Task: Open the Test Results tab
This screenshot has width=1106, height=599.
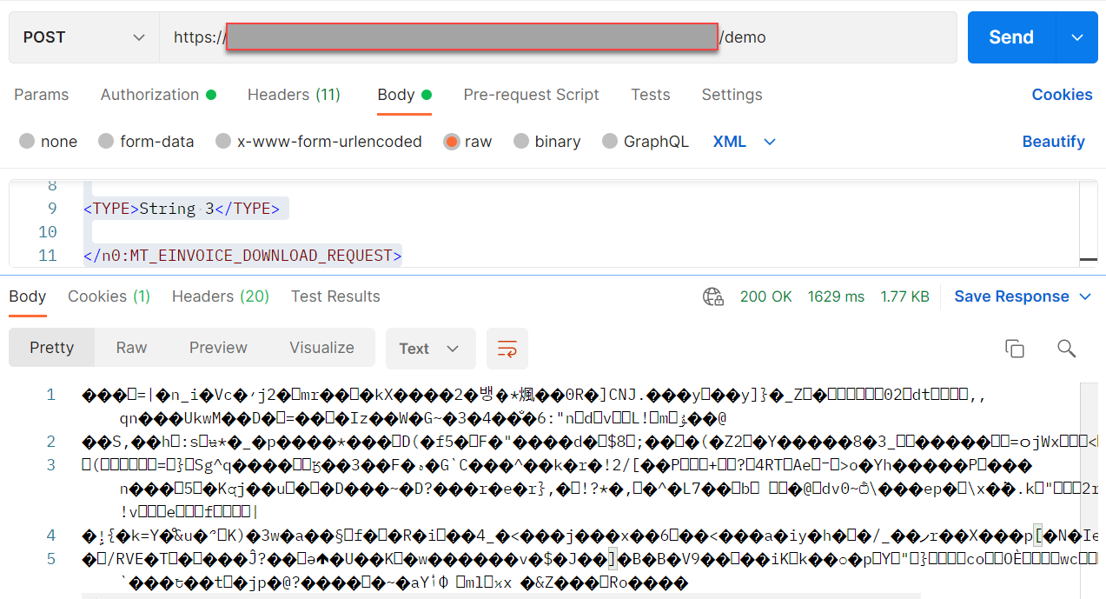Action: (x=335, y=296)
